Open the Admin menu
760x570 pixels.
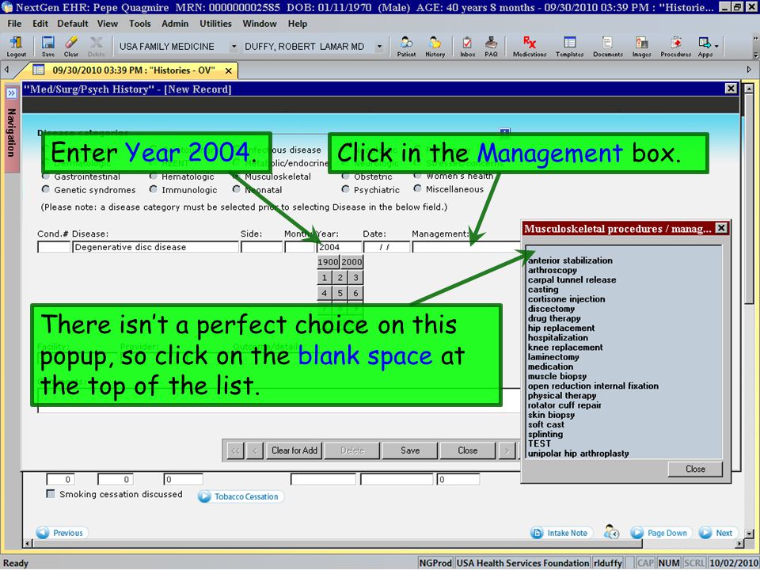point(175,23)
